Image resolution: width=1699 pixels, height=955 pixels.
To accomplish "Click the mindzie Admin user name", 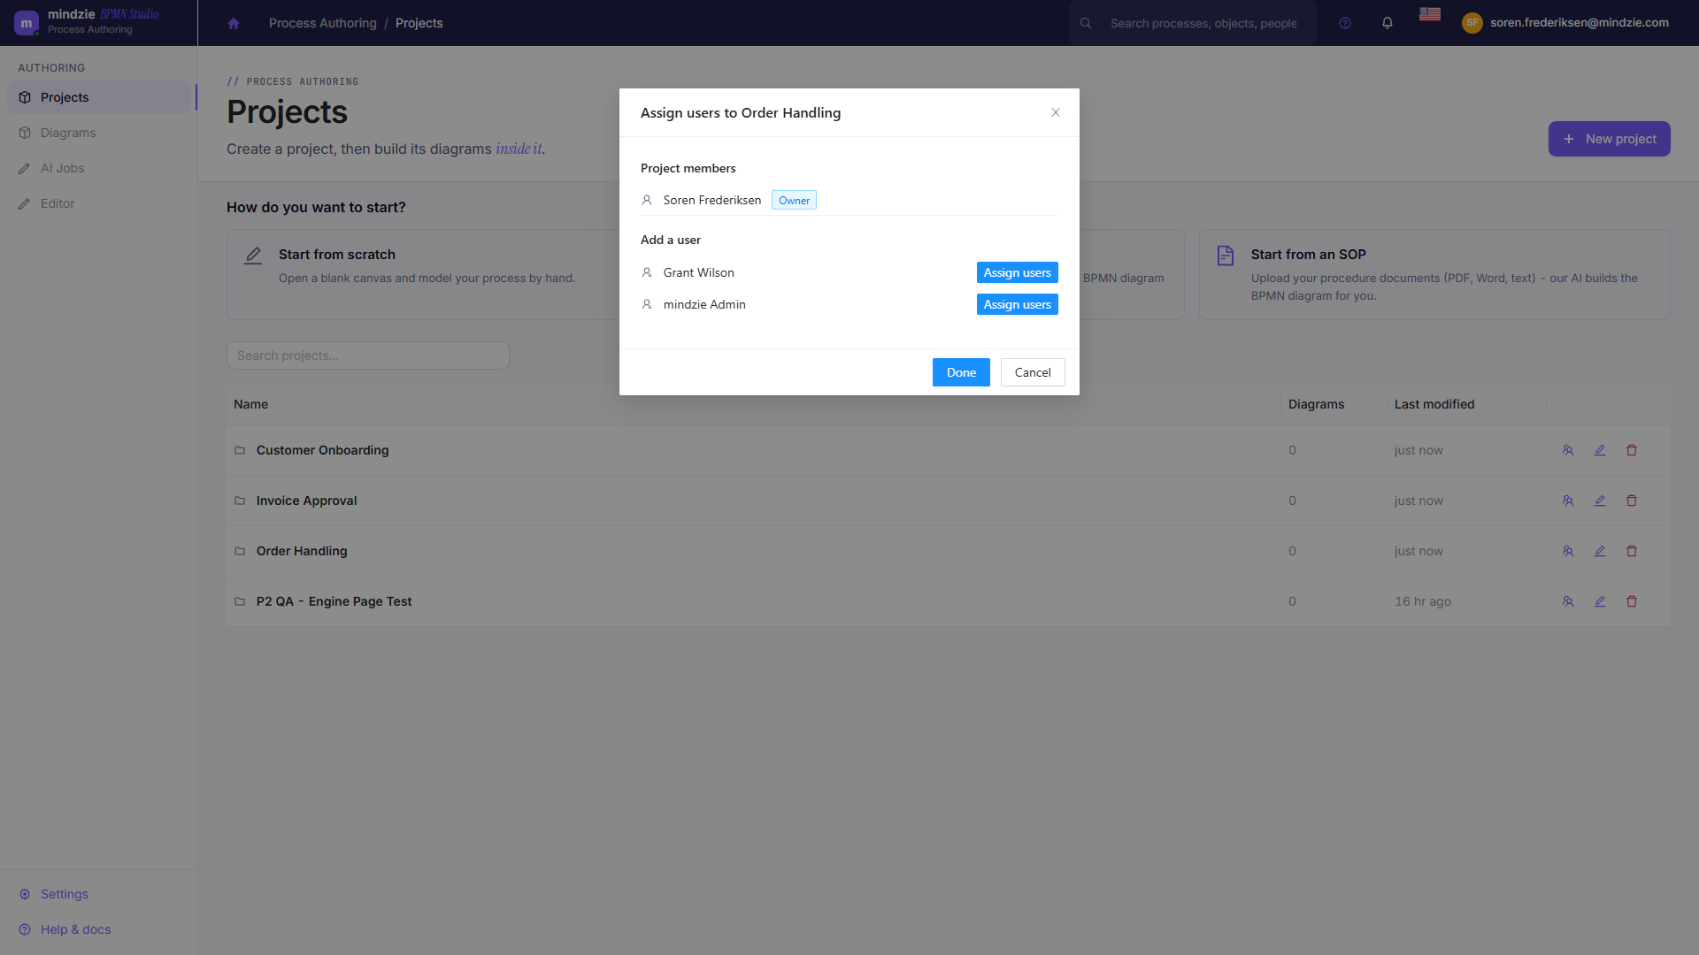I will coord(704,304).
